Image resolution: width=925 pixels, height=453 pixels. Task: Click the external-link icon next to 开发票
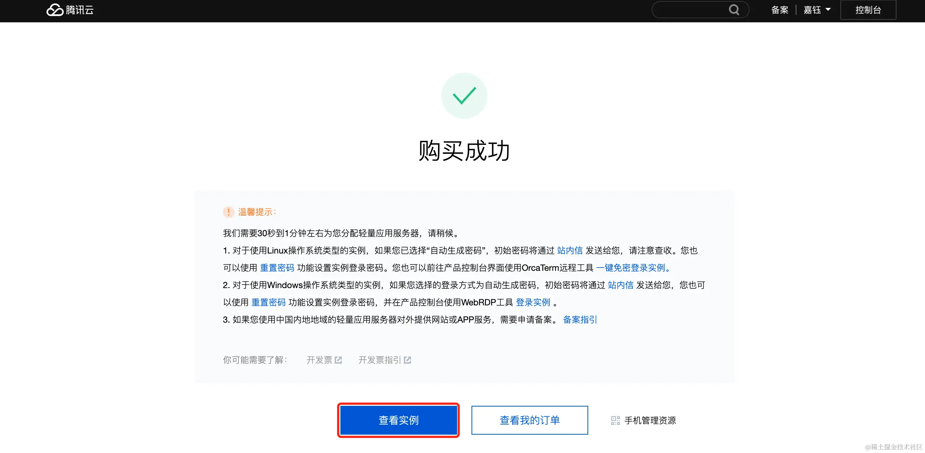pos(338,360)
